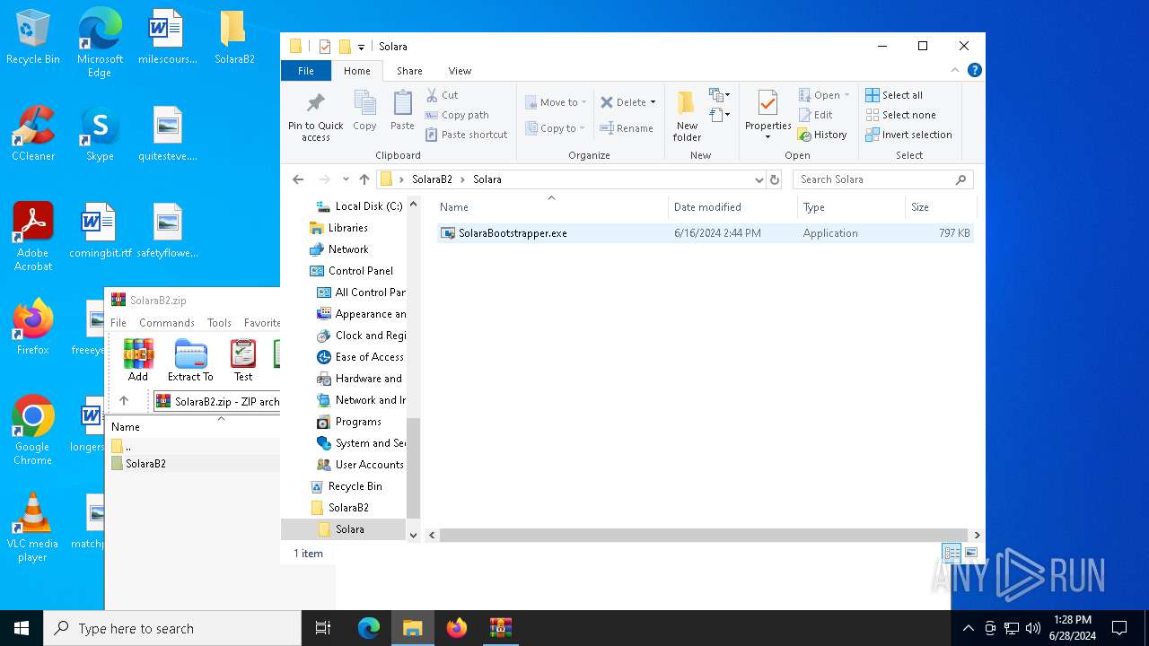The width and height of the screenshot is (1149, 646).
Task: Click the Paste ribbon icon
Action: pos(402,110)
